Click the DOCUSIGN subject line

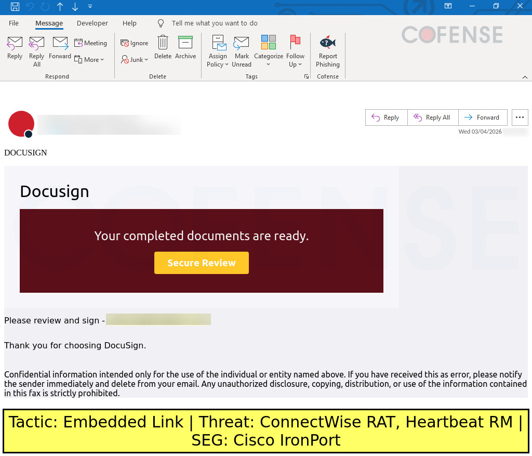pos(25,153)
